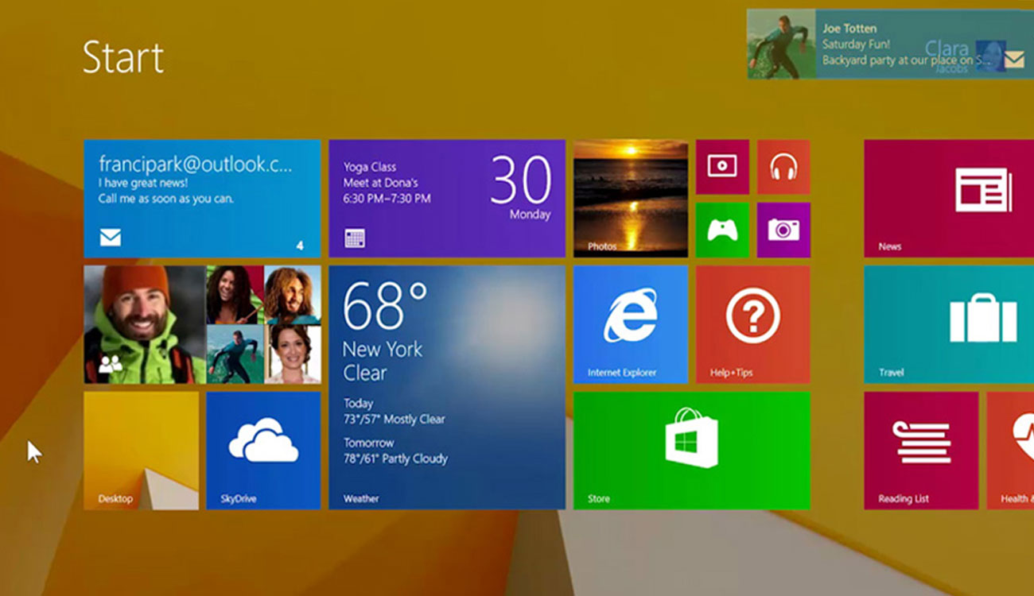1034x596 pixels.
Task: Open the Calendar tile showing Yoga Class
Action: [x=447, y=199]
